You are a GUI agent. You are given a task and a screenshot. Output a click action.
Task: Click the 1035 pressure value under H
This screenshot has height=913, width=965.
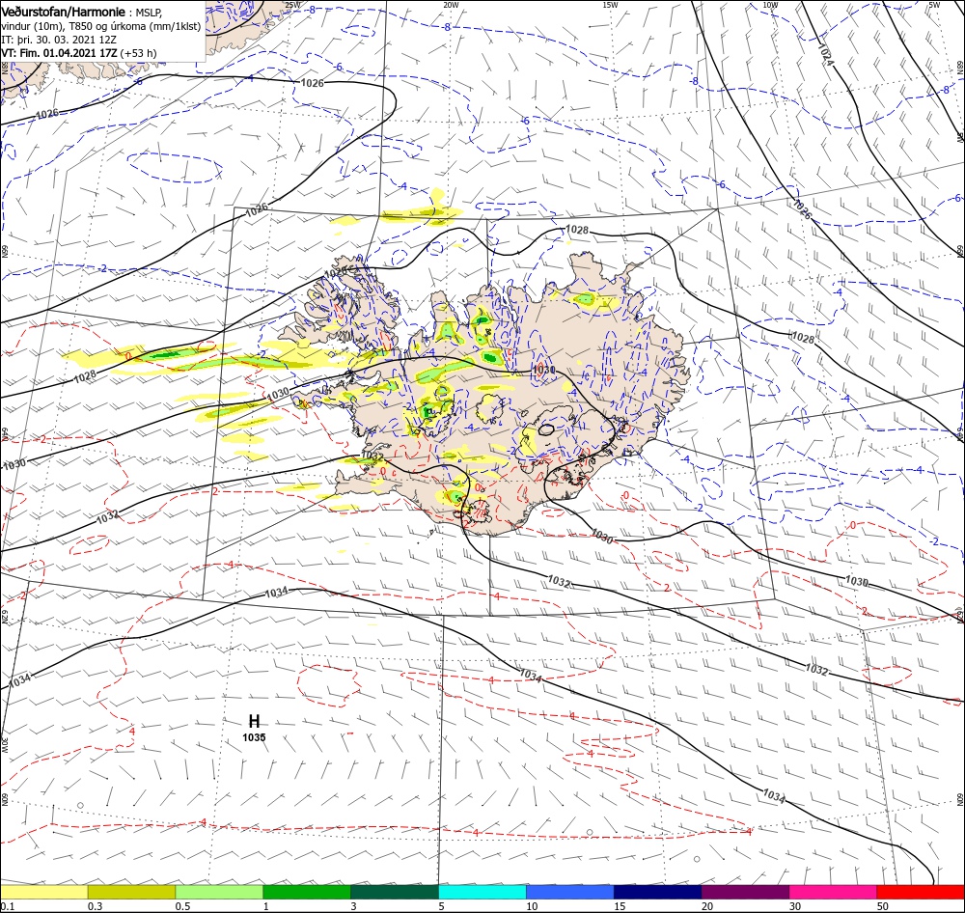click(254, 737)
